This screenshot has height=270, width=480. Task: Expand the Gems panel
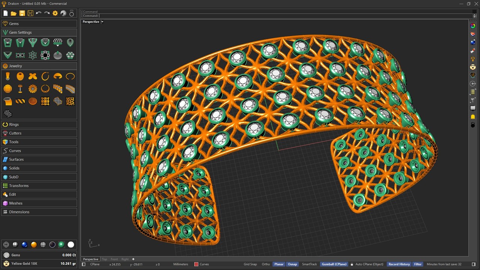click(x=39, y=24)
